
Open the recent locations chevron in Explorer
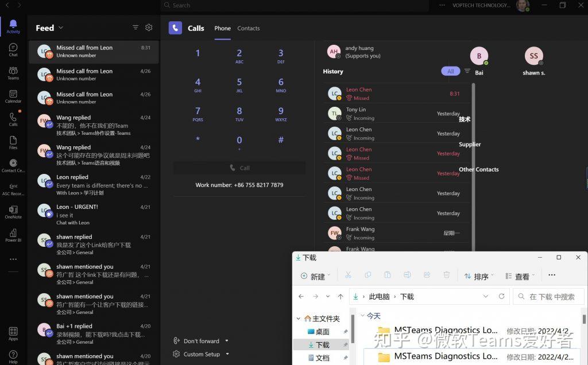point(328,297)
